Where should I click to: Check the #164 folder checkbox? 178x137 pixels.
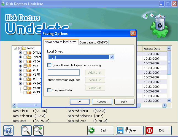tap(25, 62)
